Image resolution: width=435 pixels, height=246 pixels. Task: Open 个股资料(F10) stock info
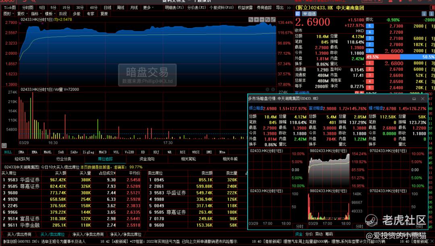(x=222, y=8)
